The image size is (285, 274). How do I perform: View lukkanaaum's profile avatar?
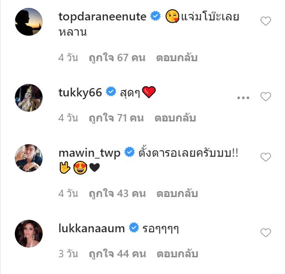coord(29,233)
